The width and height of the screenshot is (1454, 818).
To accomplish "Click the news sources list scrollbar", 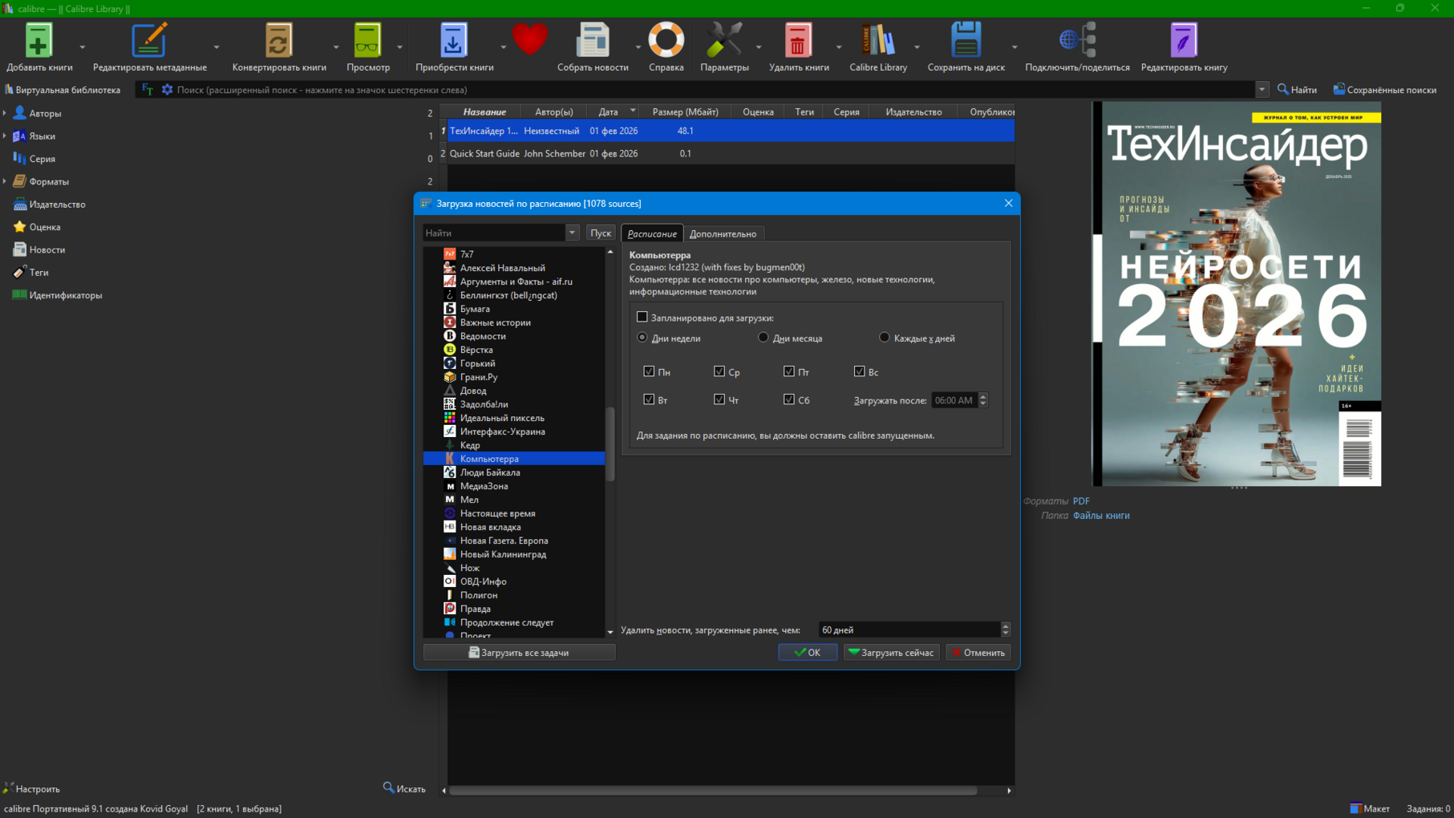I will pyautogui.click(x=610, y=443).
